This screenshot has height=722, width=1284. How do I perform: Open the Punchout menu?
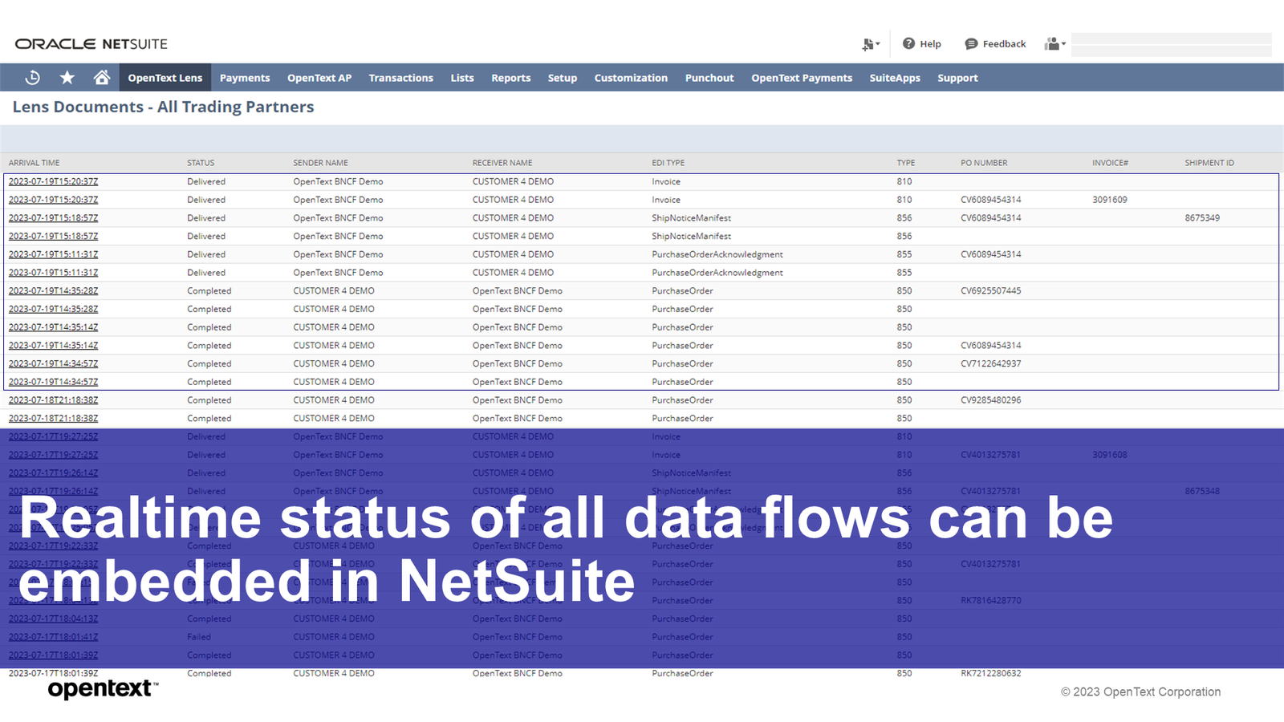click(x=709, y=78)
